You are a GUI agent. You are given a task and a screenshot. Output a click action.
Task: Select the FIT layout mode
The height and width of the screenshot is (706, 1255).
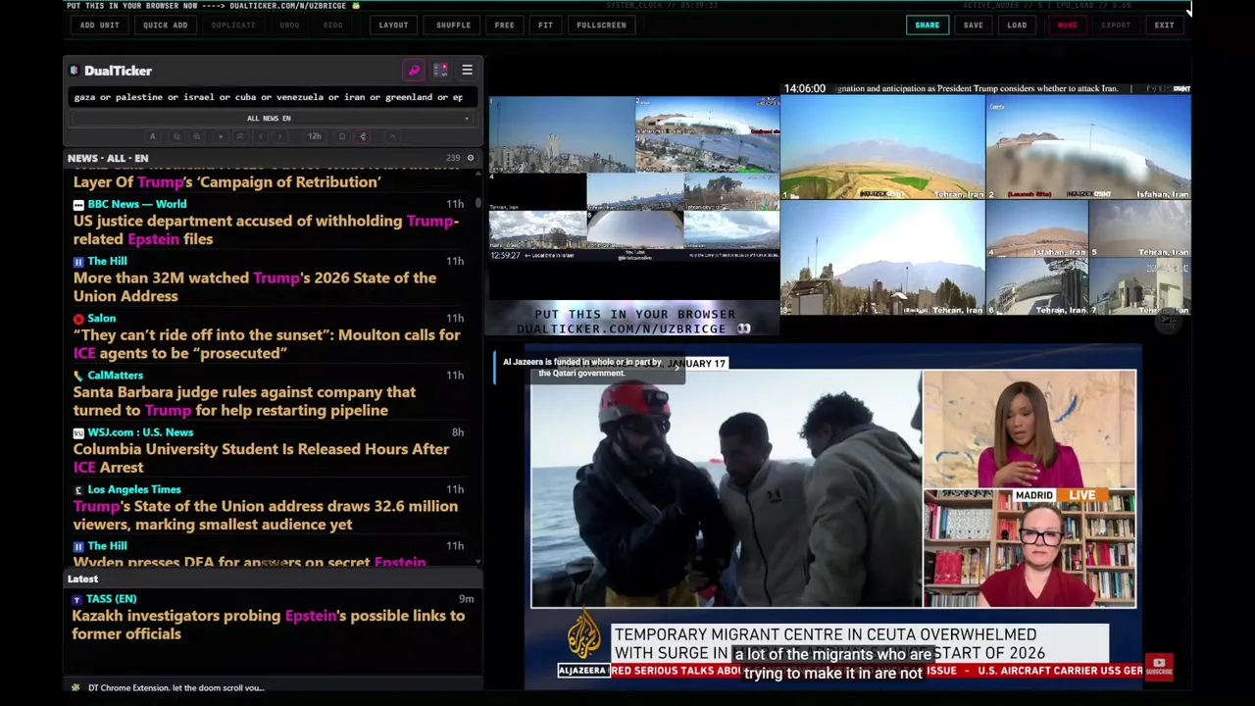tap(545, 25)
